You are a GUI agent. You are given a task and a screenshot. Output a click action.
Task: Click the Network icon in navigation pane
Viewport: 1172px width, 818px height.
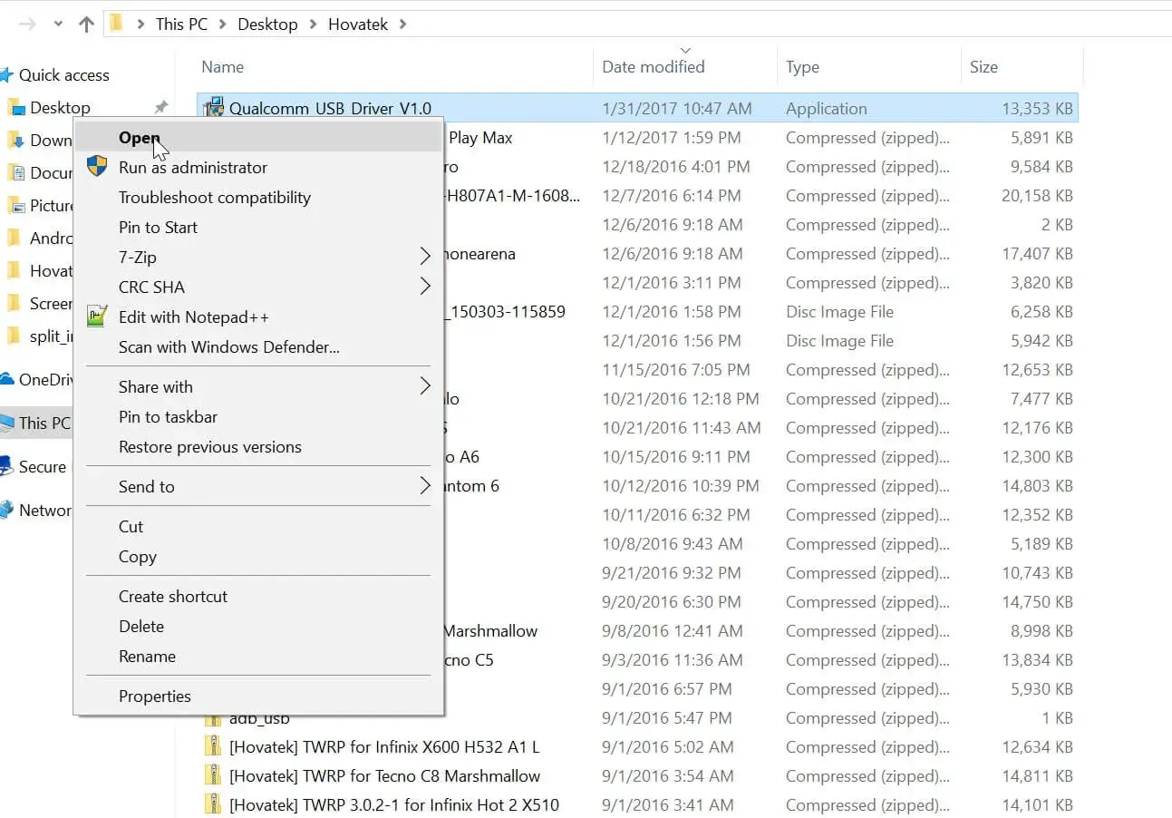[6, 510]
